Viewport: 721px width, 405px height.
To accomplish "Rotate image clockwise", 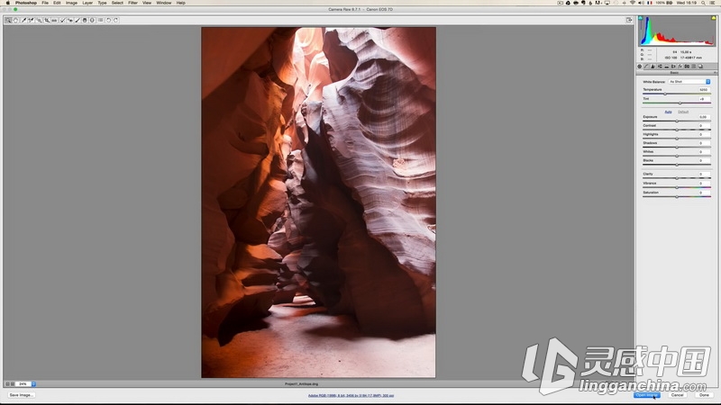I will pos(116,20).
